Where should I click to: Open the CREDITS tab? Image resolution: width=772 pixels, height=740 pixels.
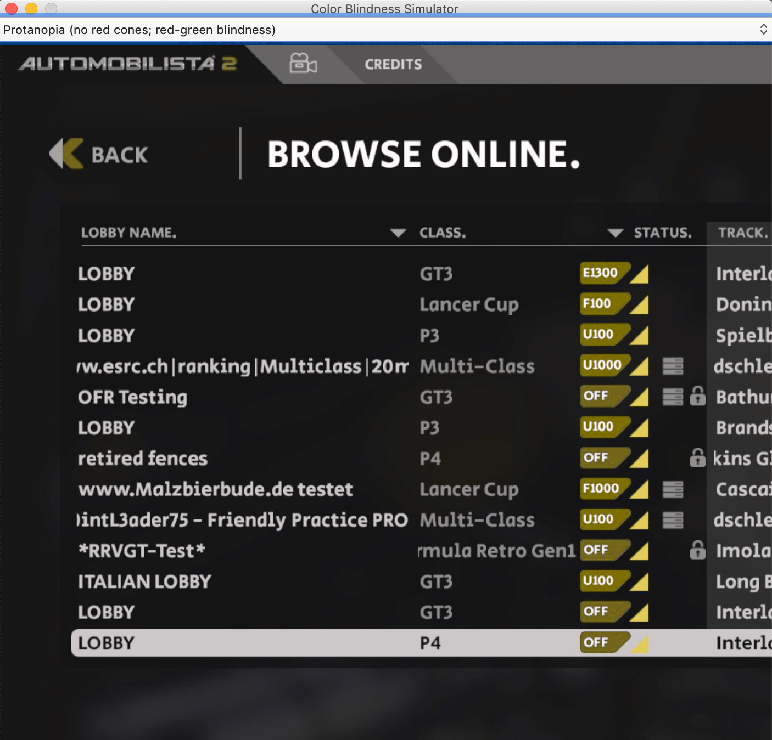click(393, 64)
